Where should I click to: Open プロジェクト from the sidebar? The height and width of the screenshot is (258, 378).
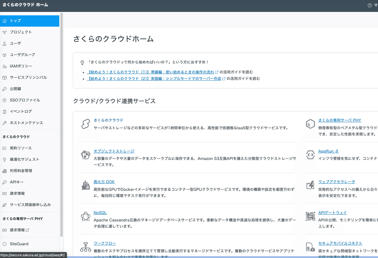tap(30, 32)
